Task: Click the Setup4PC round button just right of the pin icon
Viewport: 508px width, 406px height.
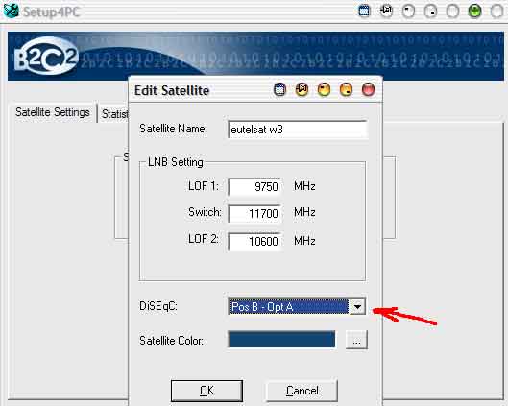Action: 408,12
